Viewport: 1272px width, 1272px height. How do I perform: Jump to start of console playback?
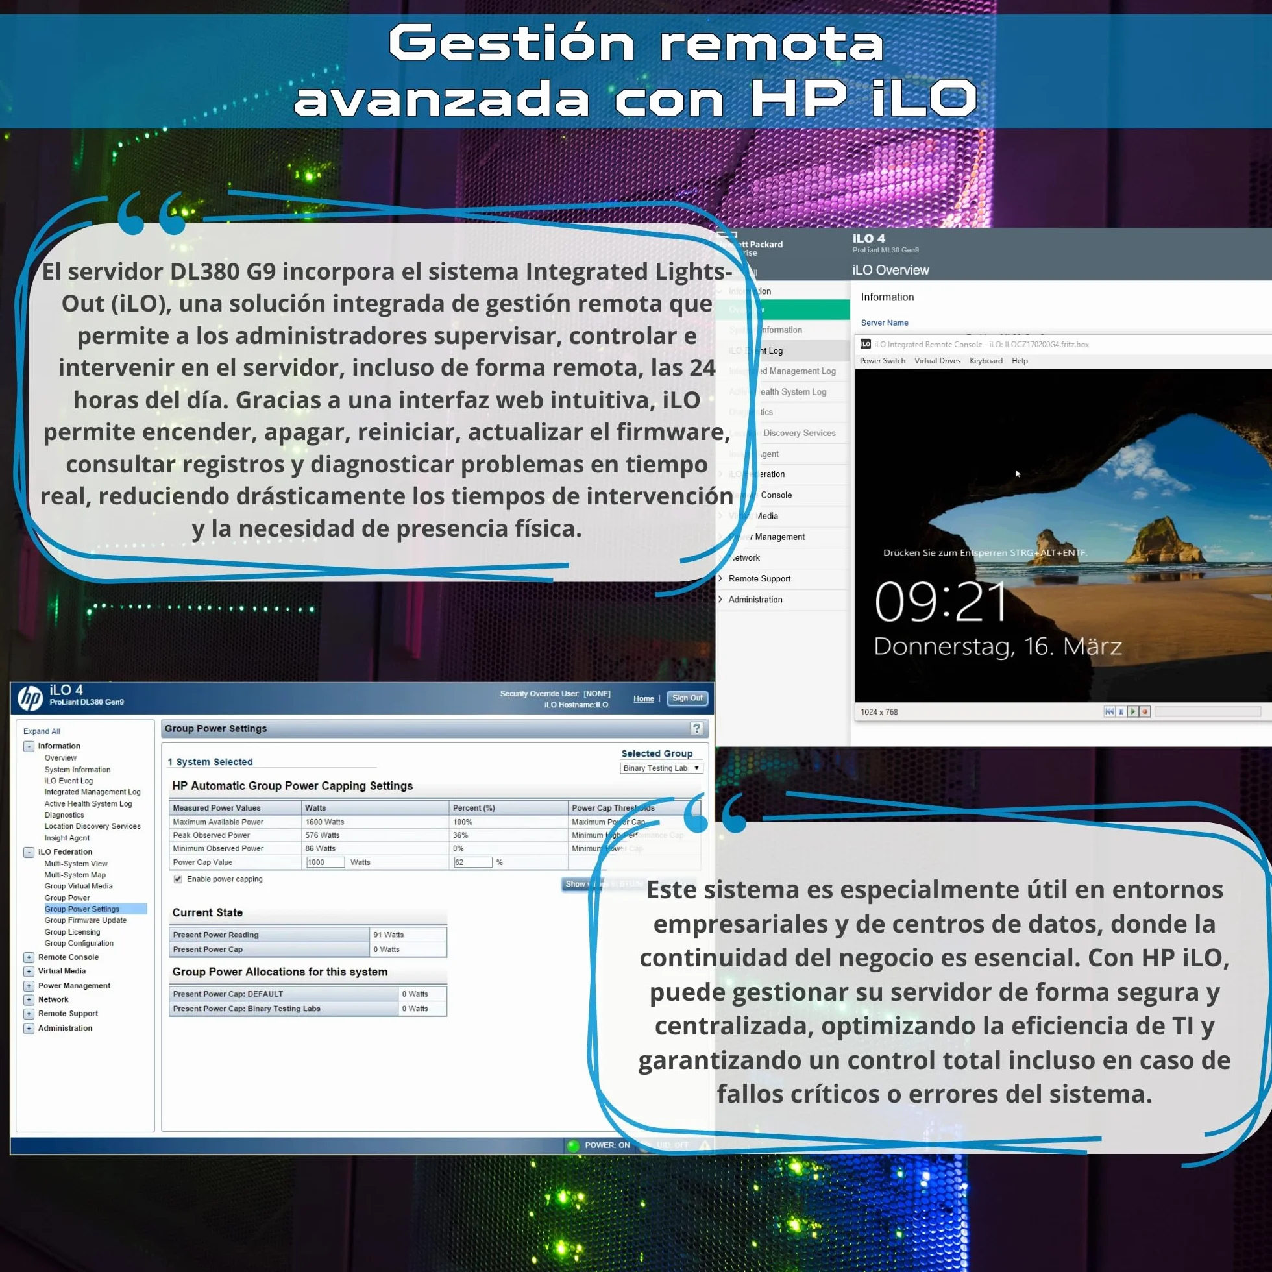(x=1109, y=712)
